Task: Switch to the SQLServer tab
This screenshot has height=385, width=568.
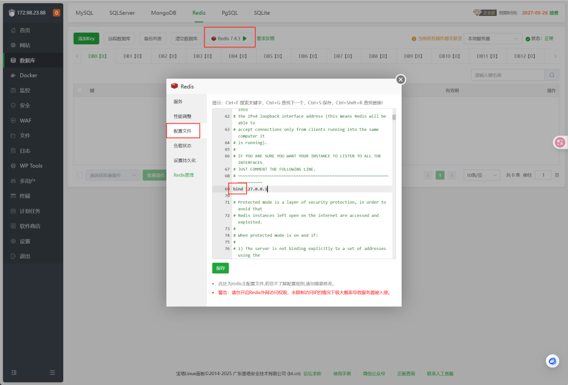Action: (122, 13)
